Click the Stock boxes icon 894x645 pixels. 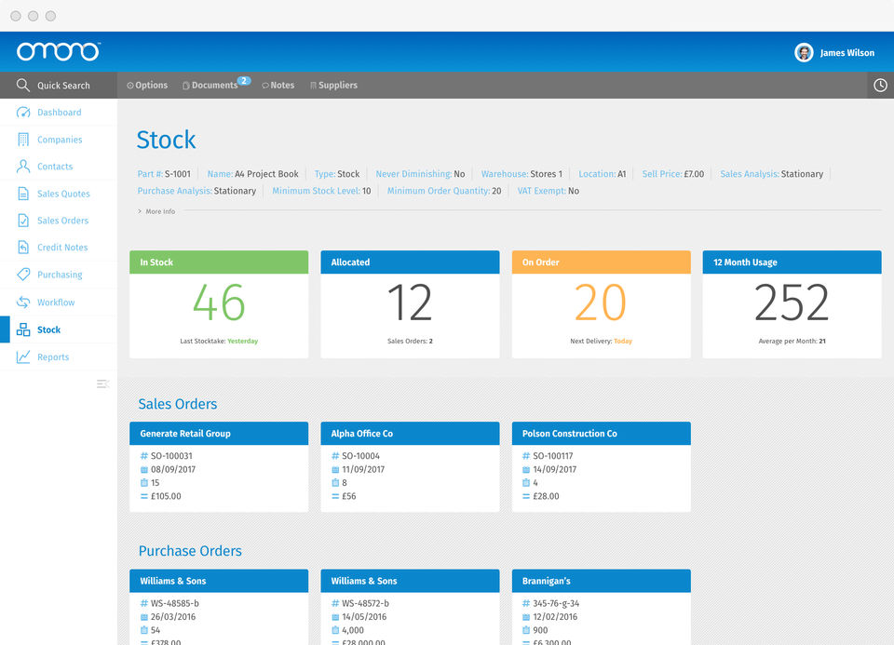click(23, 329)
